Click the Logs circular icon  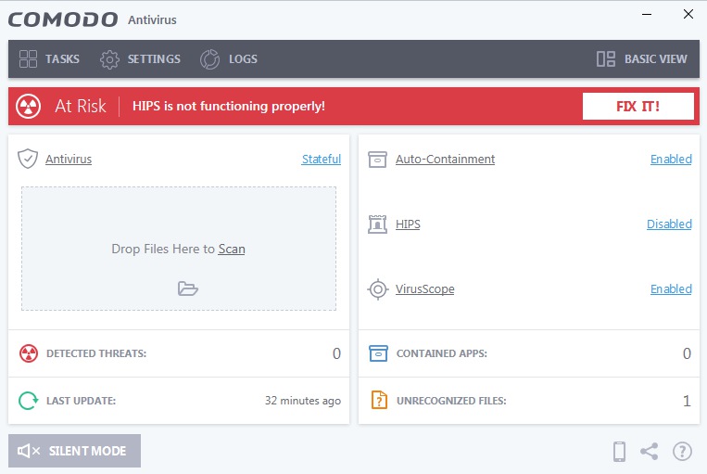pos(209,59)
